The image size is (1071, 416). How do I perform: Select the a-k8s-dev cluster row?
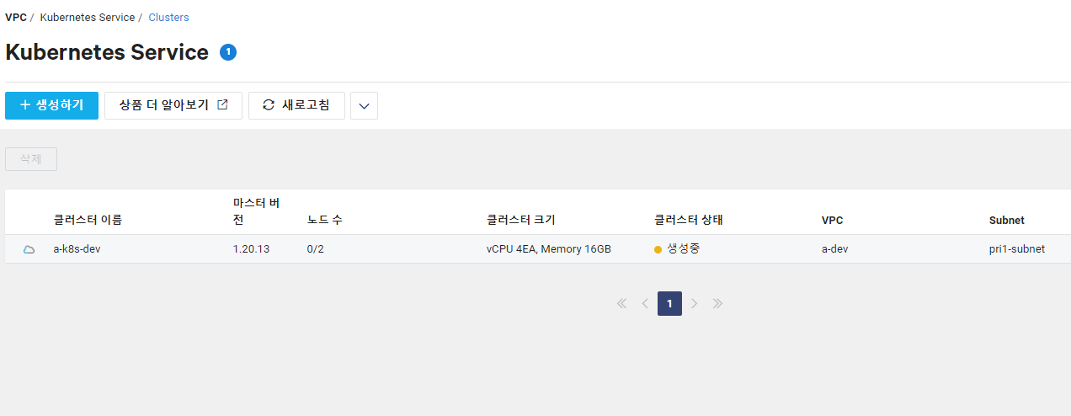(538, 249)
